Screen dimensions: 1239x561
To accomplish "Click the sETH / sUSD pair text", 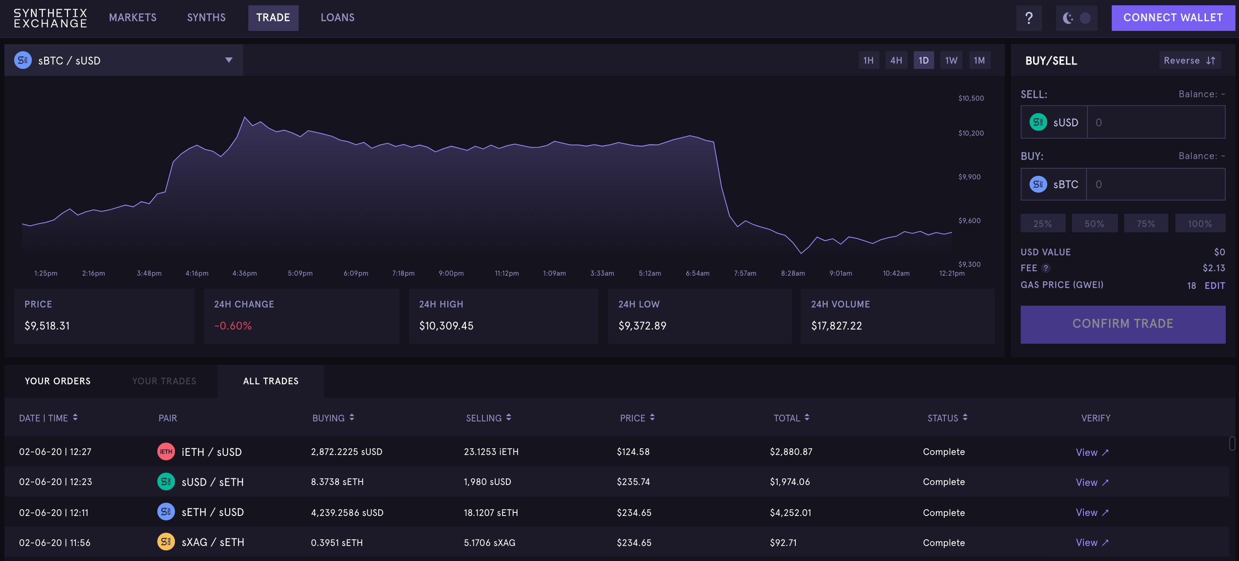I will (x=213, y=512).
